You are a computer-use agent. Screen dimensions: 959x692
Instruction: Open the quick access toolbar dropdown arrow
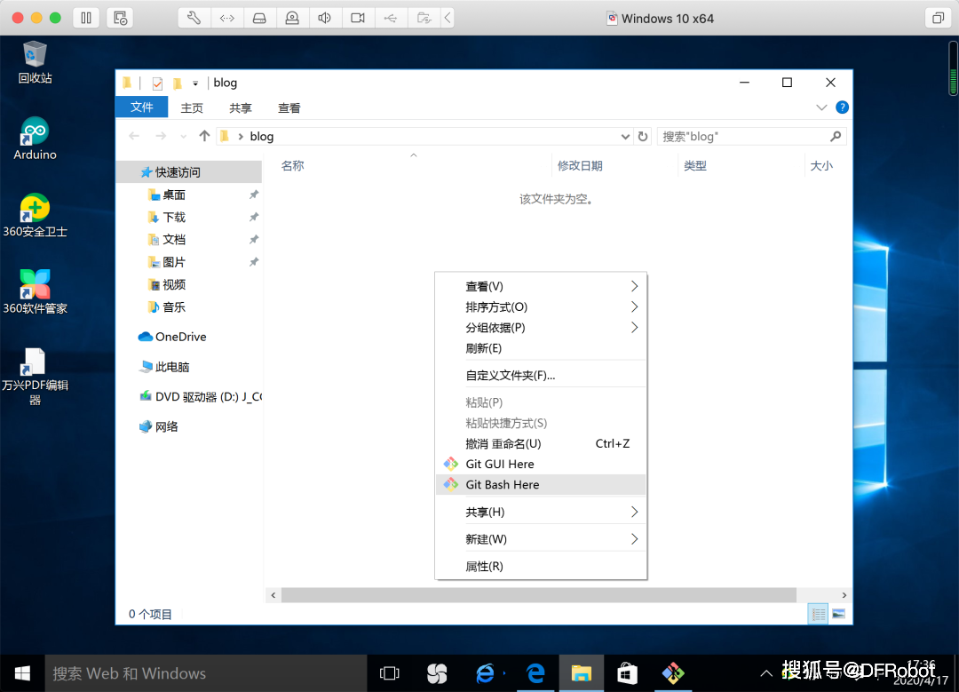[195, 84]
